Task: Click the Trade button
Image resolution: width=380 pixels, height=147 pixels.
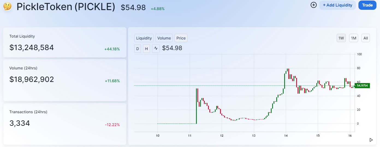Action: [x=367, y=5]
